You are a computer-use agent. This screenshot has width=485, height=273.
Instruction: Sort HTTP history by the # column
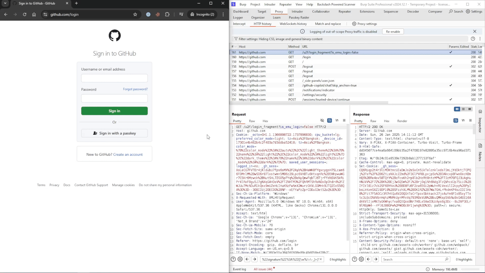[234, 47]
